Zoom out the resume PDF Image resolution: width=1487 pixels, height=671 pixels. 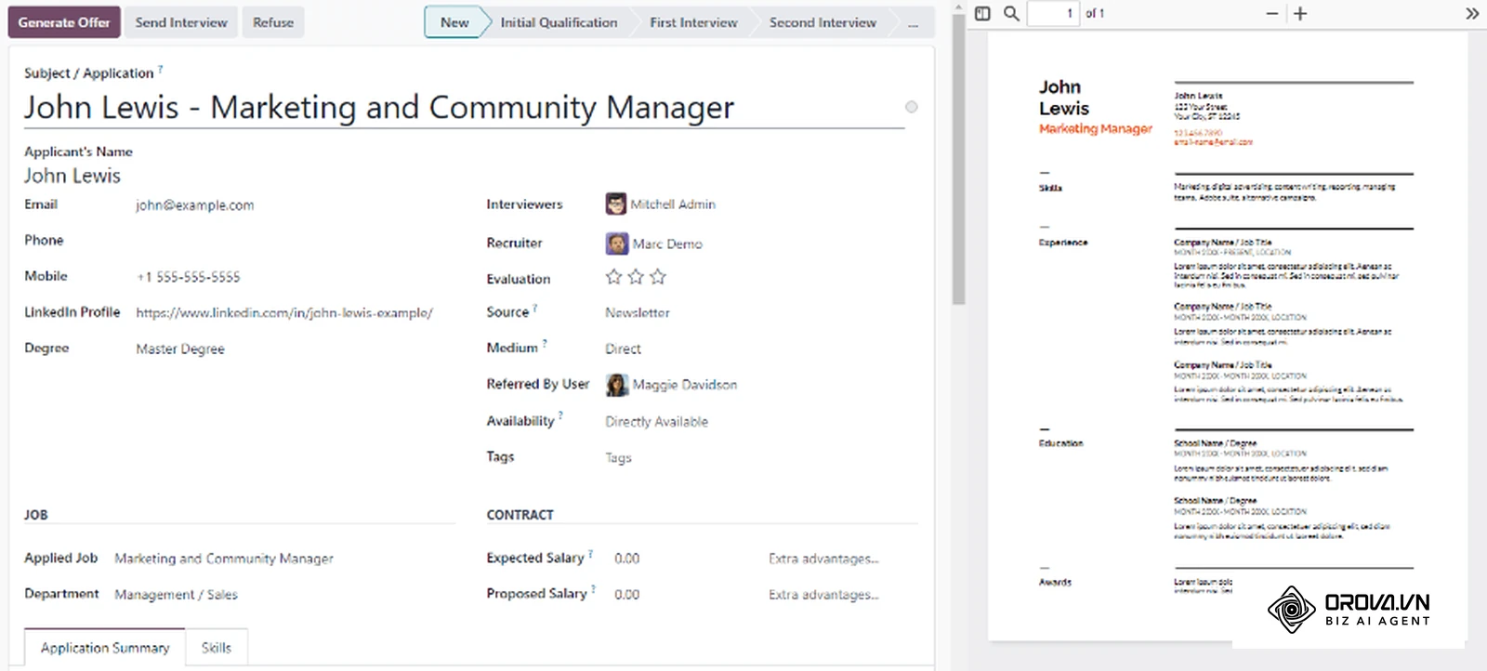coord(1271,13)
